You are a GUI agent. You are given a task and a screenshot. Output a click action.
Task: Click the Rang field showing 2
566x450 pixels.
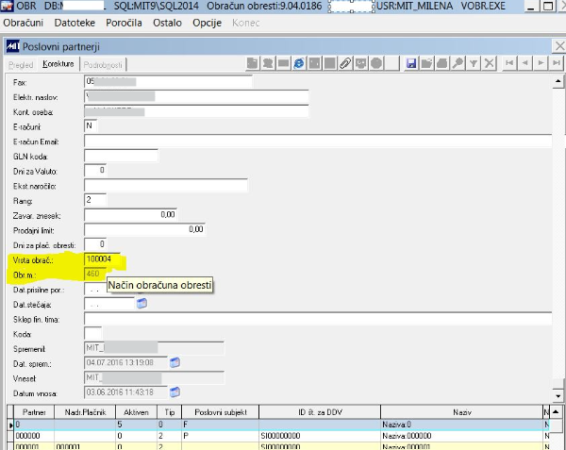tap(95, 200)
